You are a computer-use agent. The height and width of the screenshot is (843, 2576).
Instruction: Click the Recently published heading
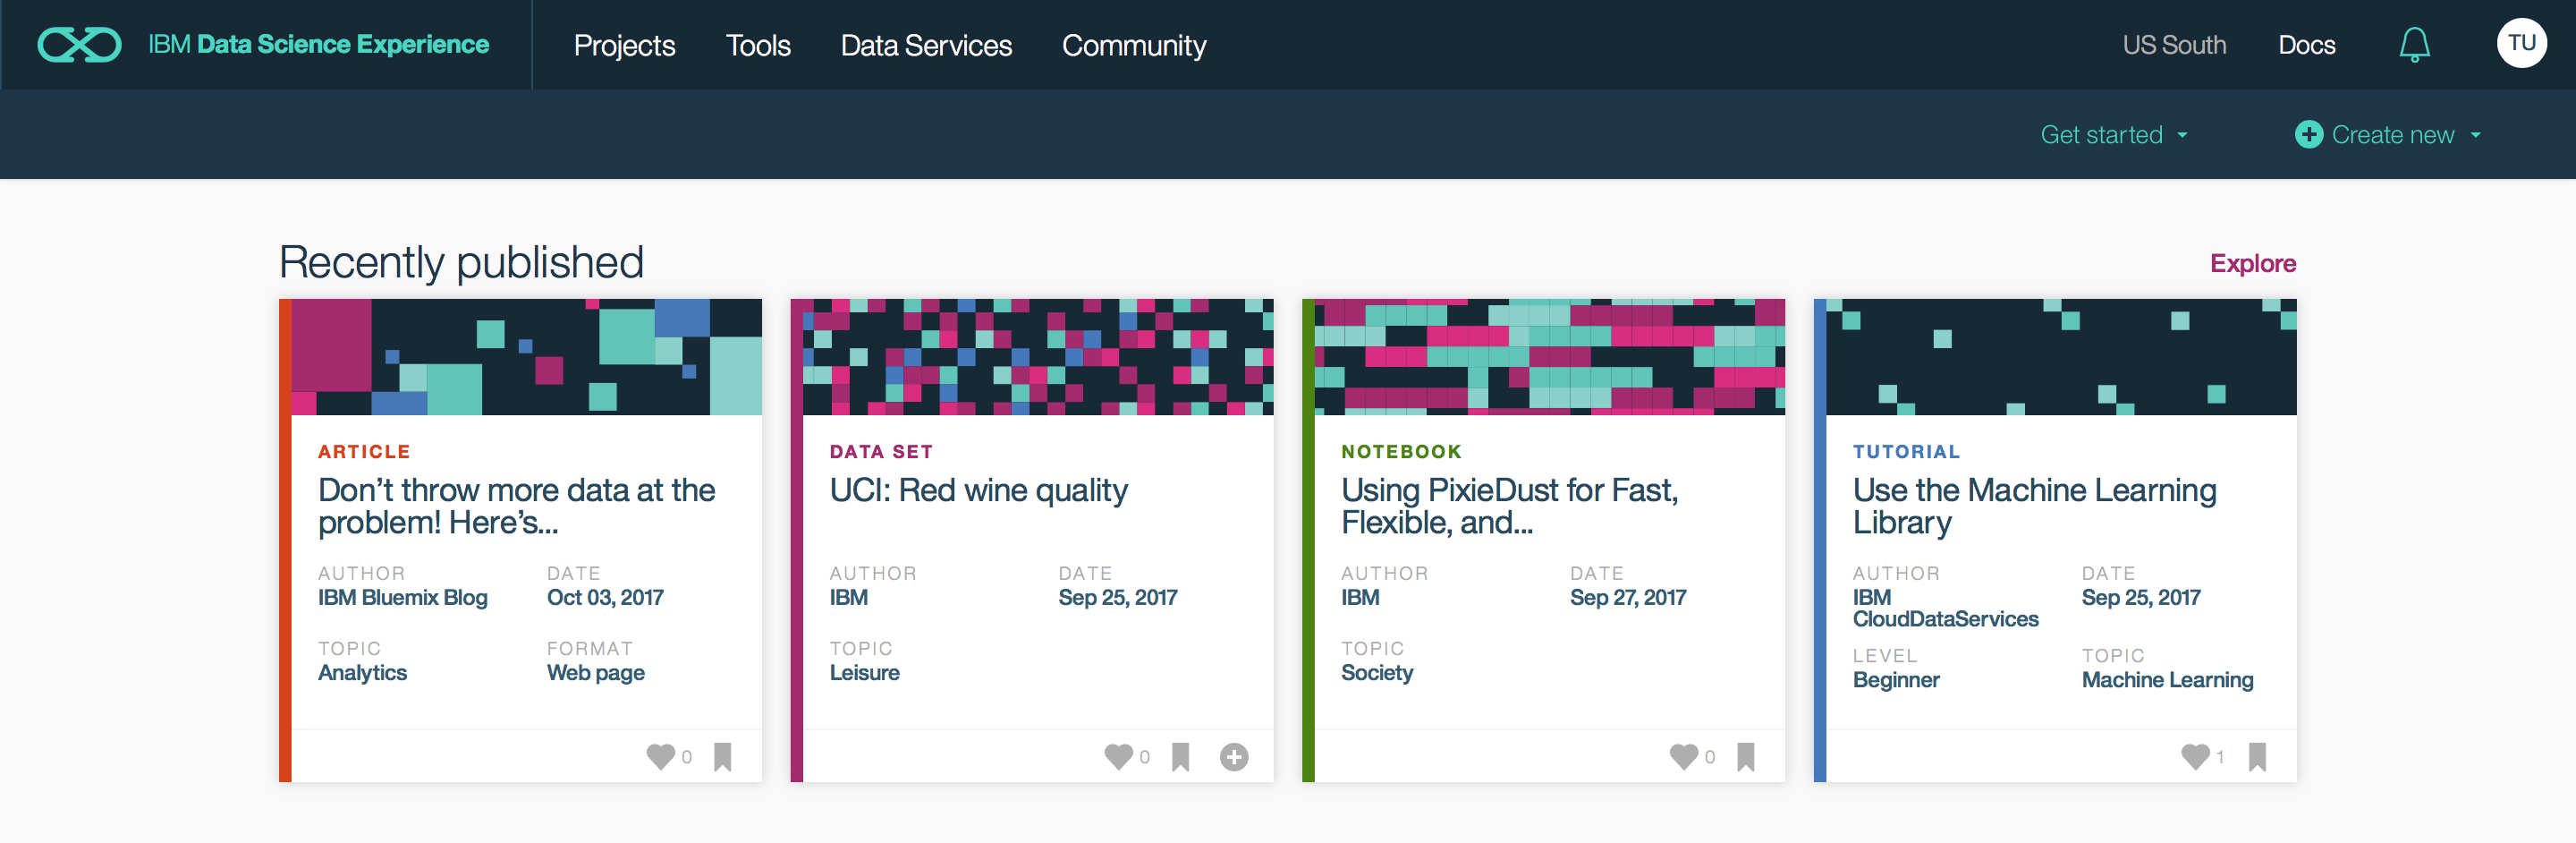461,263
